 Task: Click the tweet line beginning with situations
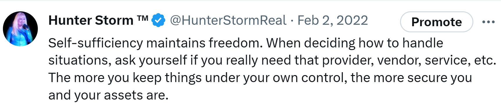click(x=272, y=60)
